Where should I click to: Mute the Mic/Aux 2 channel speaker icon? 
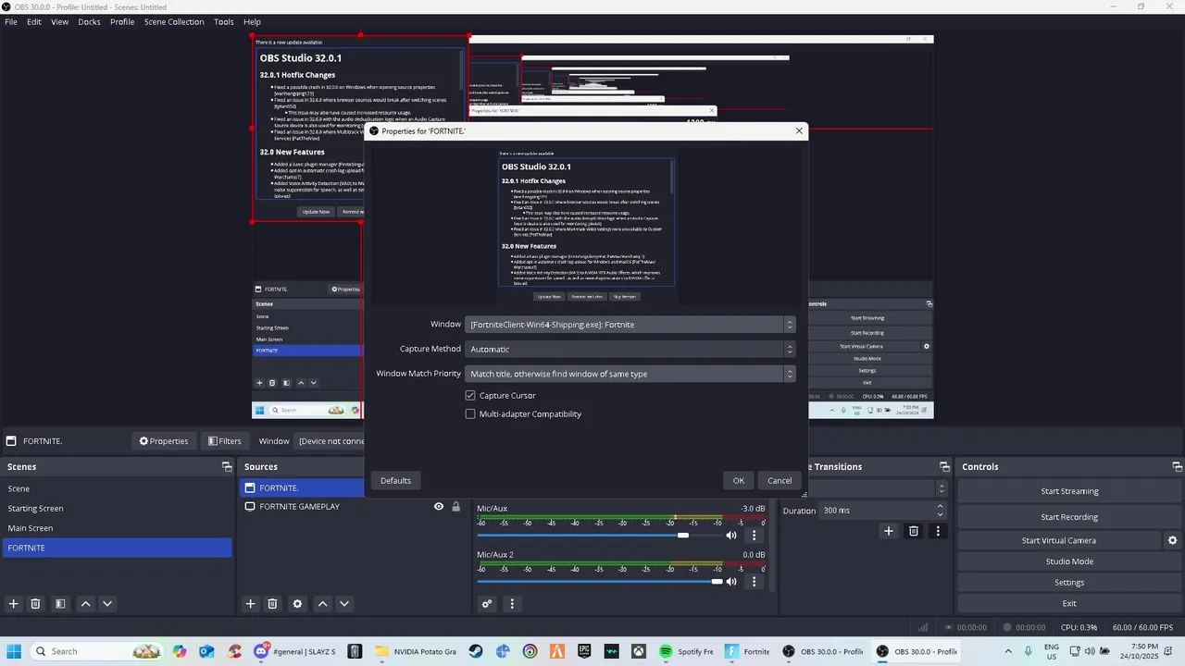point(731,581)
